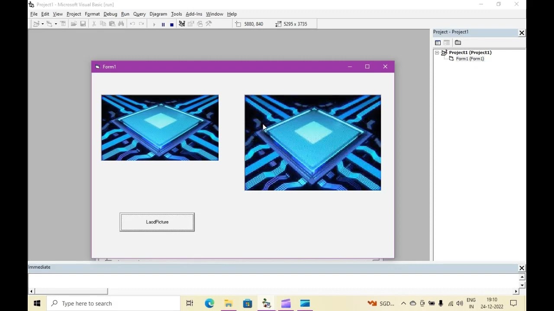Click the Immediate window scroll left arrow

tap(31, 292)
